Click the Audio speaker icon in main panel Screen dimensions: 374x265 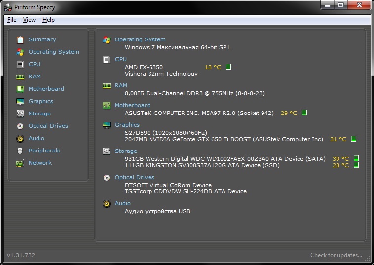pos(107,204)
